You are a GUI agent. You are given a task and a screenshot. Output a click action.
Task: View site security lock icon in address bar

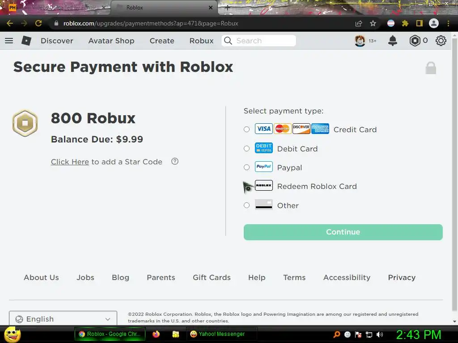click(x=56, y=23)
